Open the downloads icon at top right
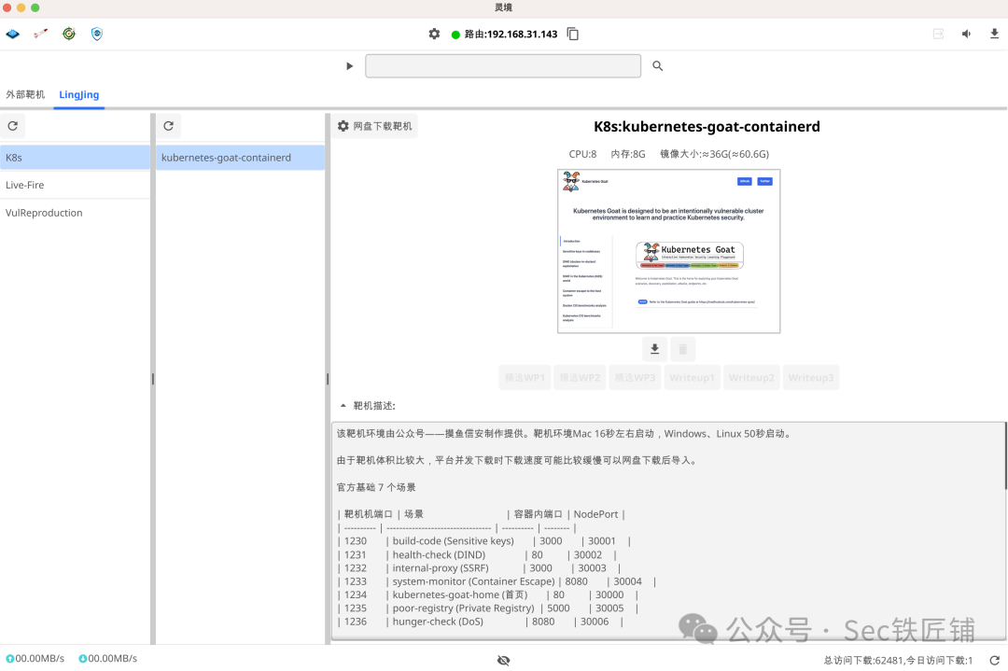This screenshot has height=671, width=1008. [x=995, y=35]
